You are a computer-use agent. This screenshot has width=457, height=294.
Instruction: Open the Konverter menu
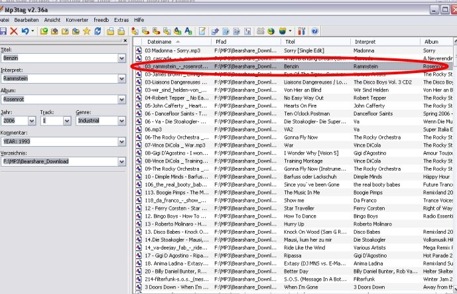tap(77, 20)
